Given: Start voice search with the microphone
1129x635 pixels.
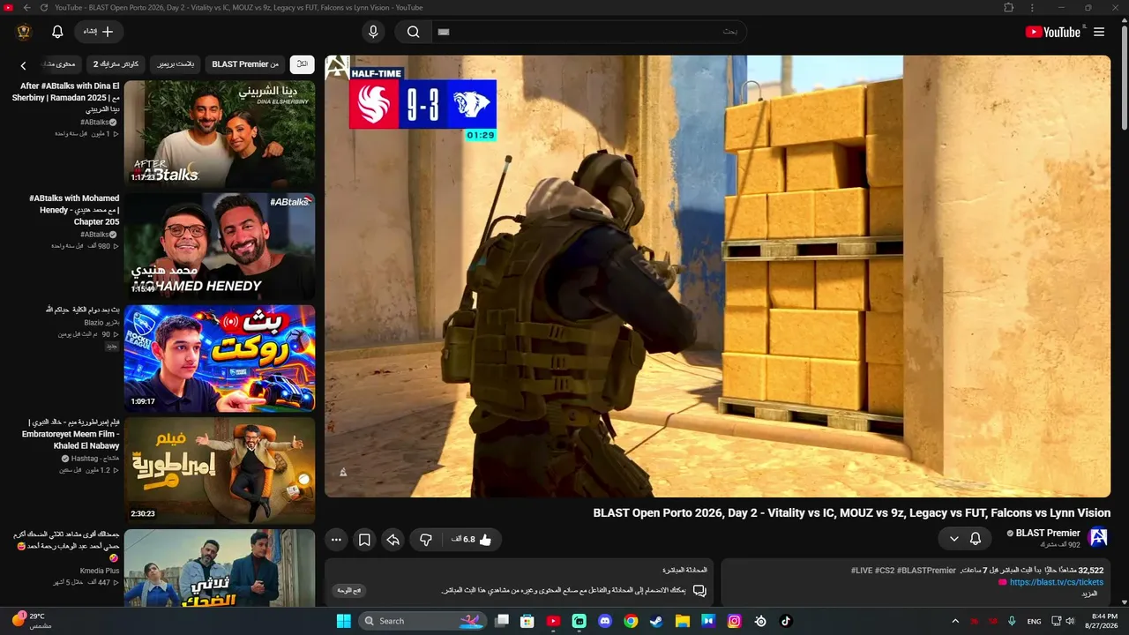Looking at the screenshot, I should tap(373, 32).
